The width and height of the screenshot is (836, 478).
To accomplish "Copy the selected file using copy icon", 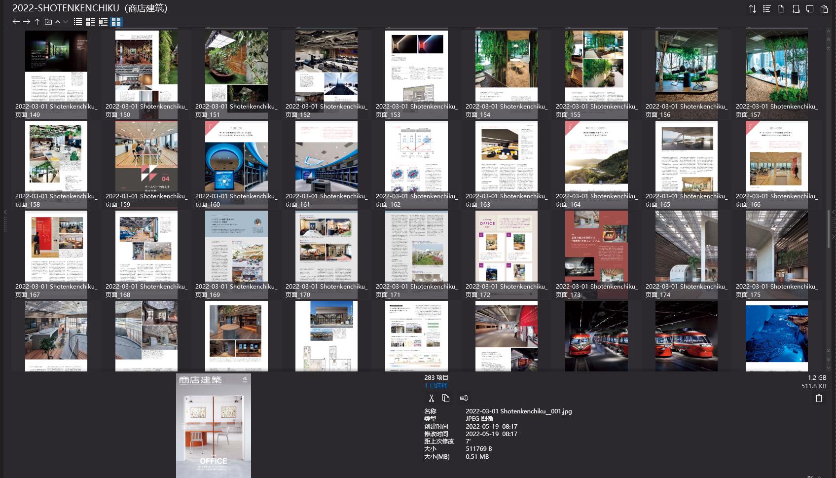I will pos(446,398).
